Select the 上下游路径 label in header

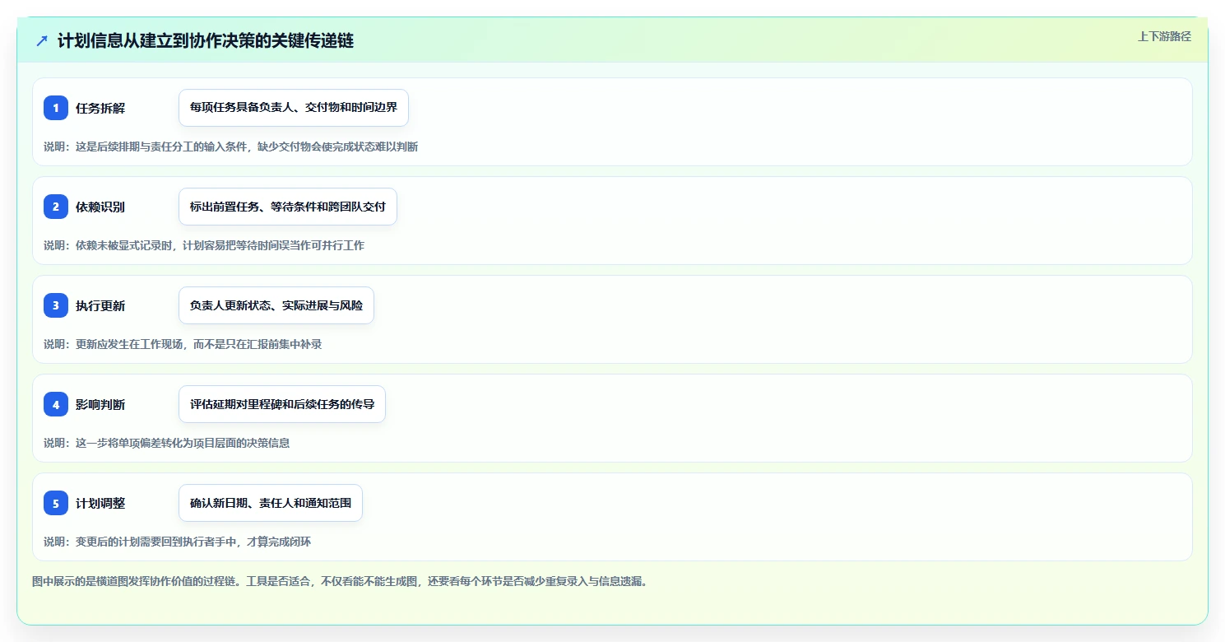point(1164,36)
